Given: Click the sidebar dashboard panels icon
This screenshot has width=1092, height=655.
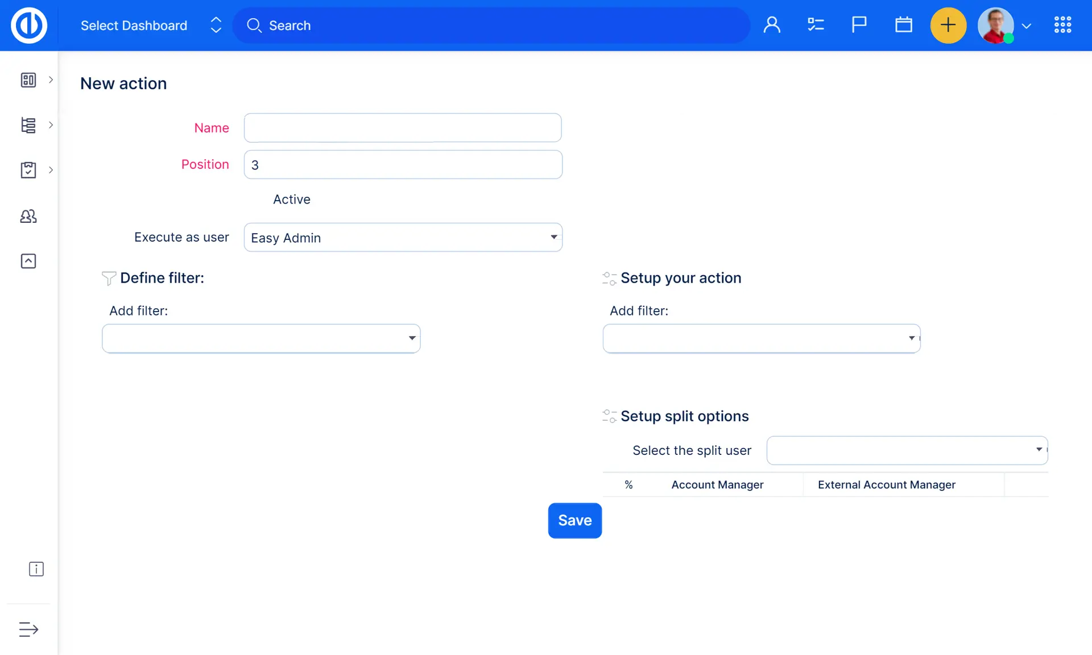Looking at the screenshot, I should (28, 80).
